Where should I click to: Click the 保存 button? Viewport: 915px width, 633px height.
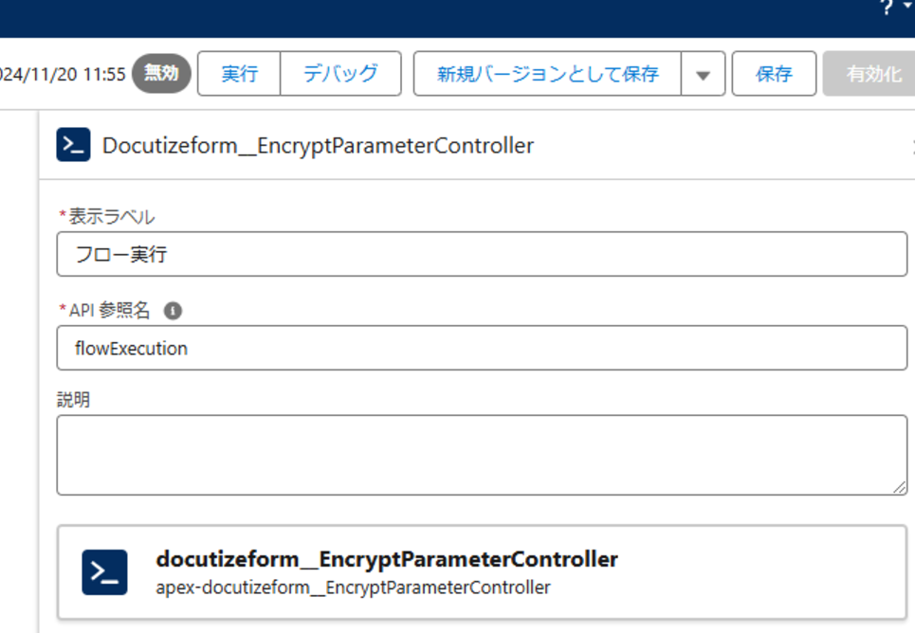[x=774, y=74]
